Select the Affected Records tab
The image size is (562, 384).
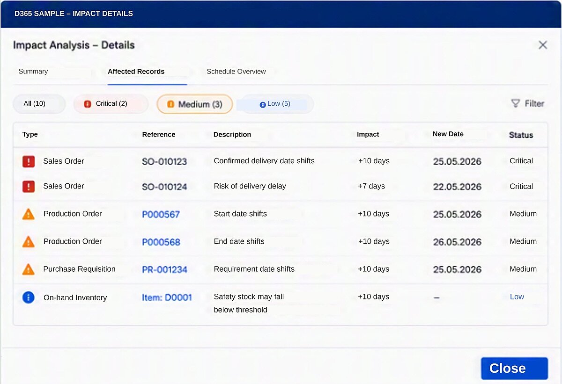tap(136, 72)
